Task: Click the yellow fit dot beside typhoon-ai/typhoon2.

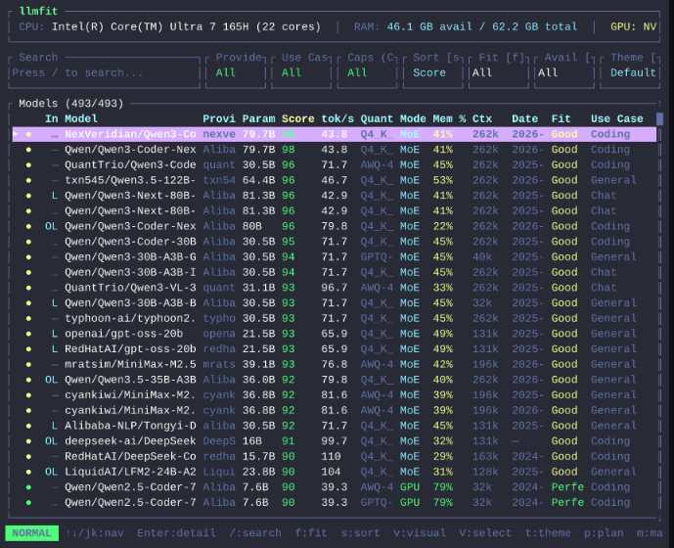Action: 28,319
